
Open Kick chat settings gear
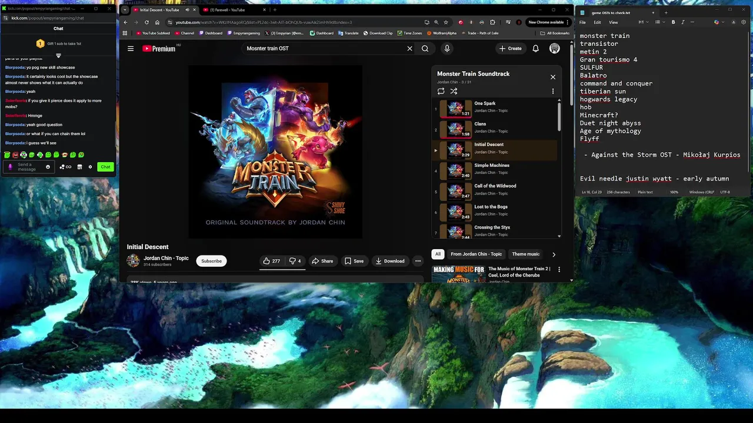point(90,167)
